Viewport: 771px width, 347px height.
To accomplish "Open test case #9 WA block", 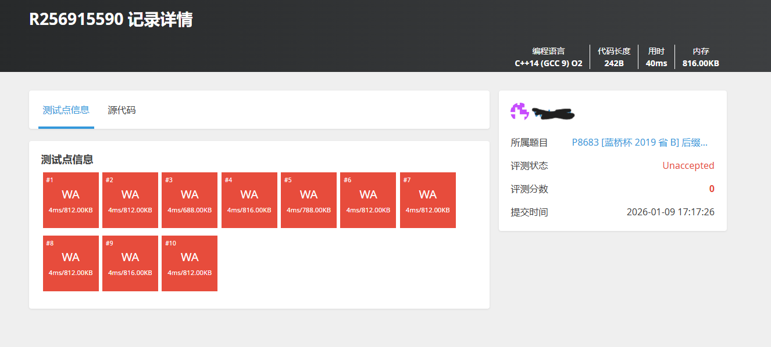I will click(x=130, y=263).
